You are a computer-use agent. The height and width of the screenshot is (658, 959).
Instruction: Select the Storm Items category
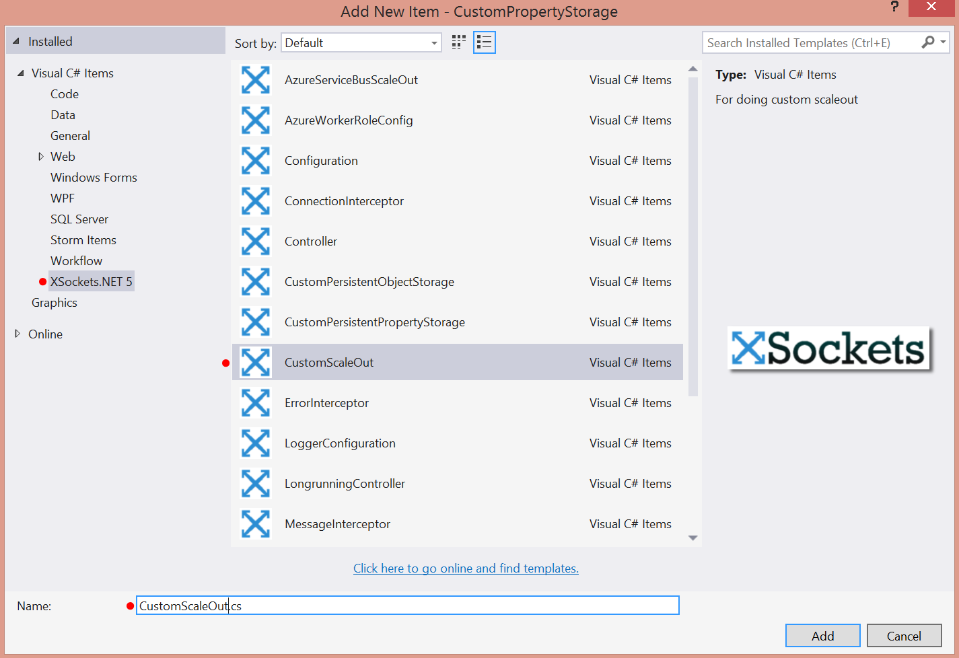click(x=83, y=240)
